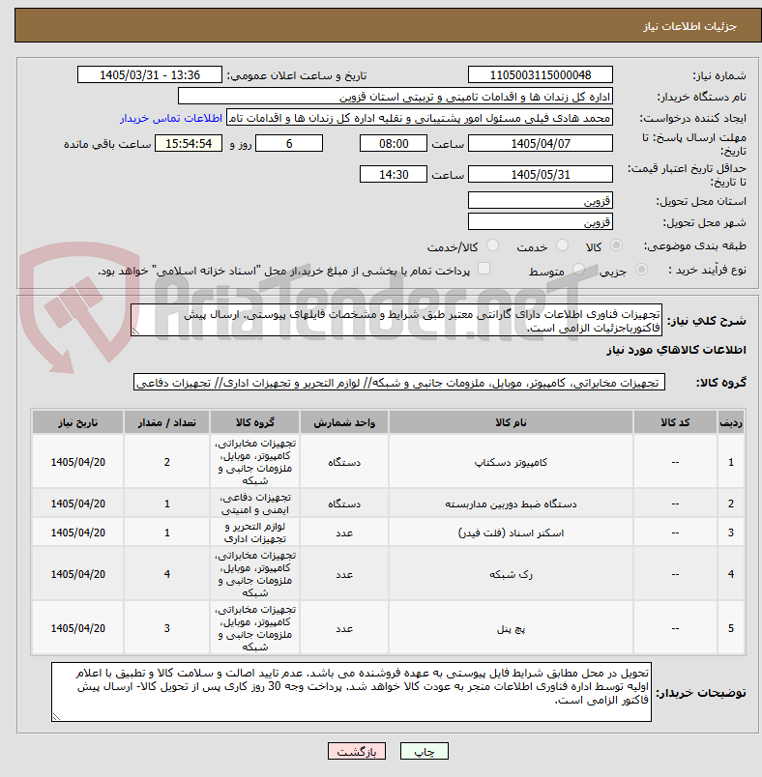This screenshot has height=777, width=762.
Task: Click the resize grip of توضیحات خریدار box
Action: point(56,716)
